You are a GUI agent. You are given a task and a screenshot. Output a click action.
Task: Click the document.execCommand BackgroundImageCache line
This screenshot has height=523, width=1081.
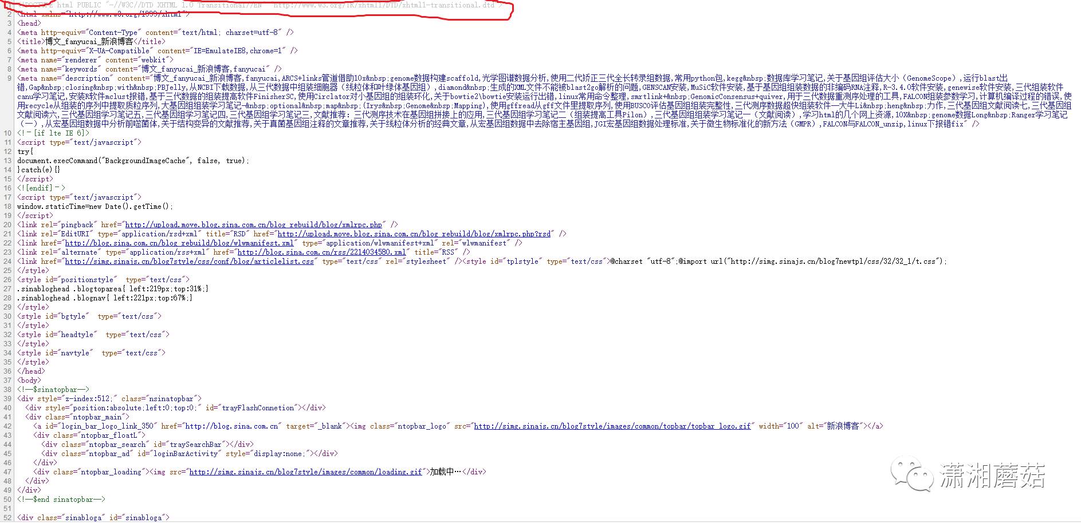tap(133, 161)
